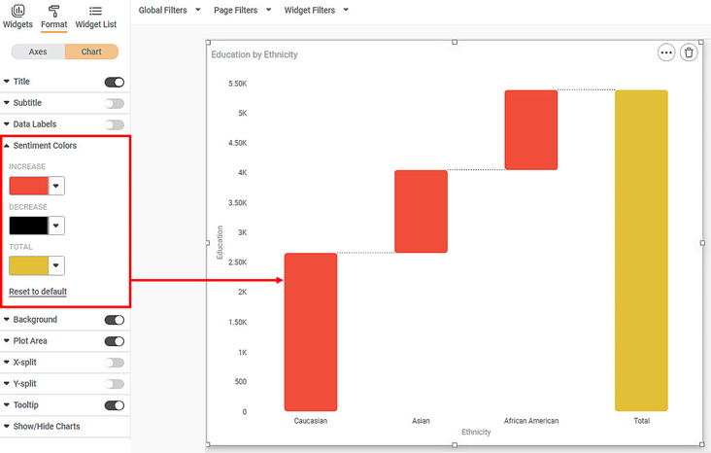Enable the Subtitle toggle

pyautogui.click(x=114, y=103)
